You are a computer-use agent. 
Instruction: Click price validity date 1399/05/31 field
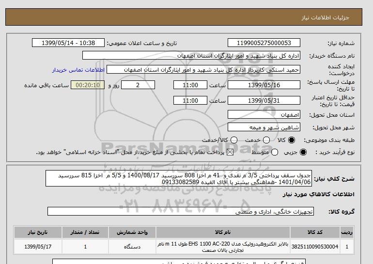click(x=264, y=100)
